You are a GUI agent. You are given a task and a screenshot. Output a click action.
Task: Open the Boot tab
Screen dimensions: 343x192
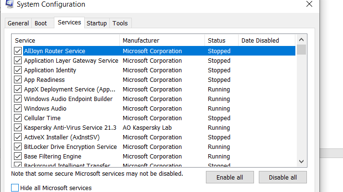pyautogui.click(x=41, y=23)
